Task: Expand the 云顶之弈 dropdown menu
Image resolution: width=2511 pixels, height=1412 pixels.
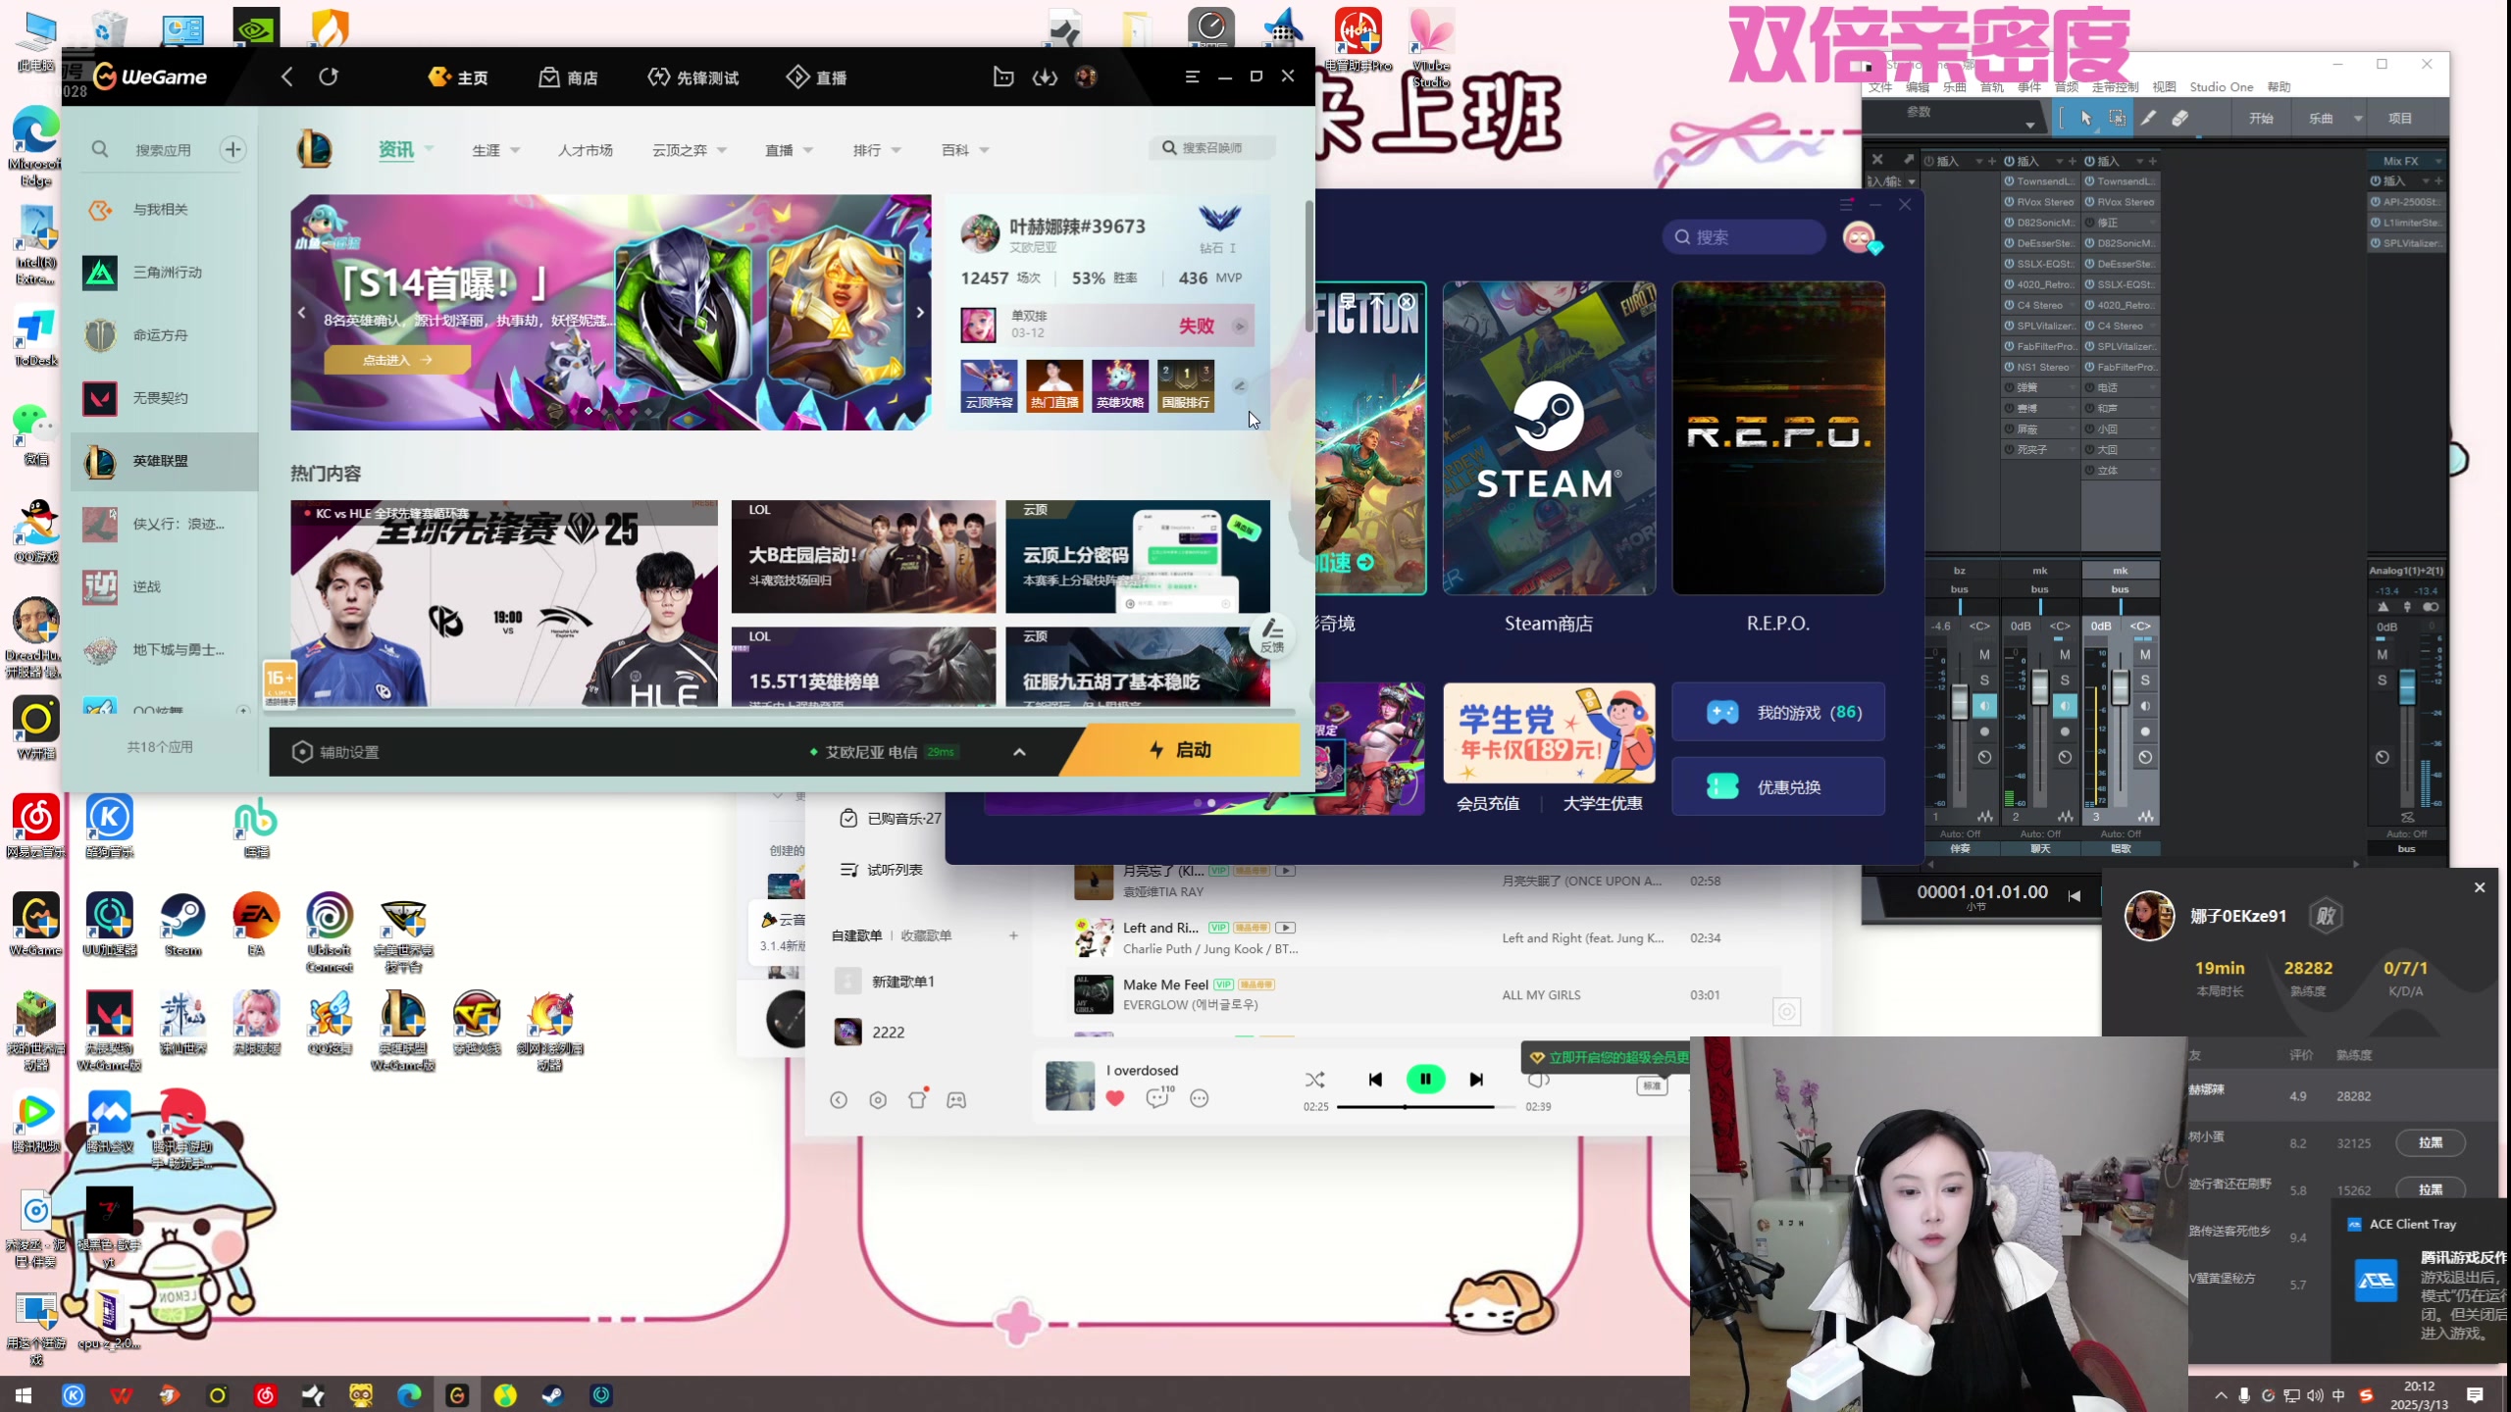Action: [722, 151]
